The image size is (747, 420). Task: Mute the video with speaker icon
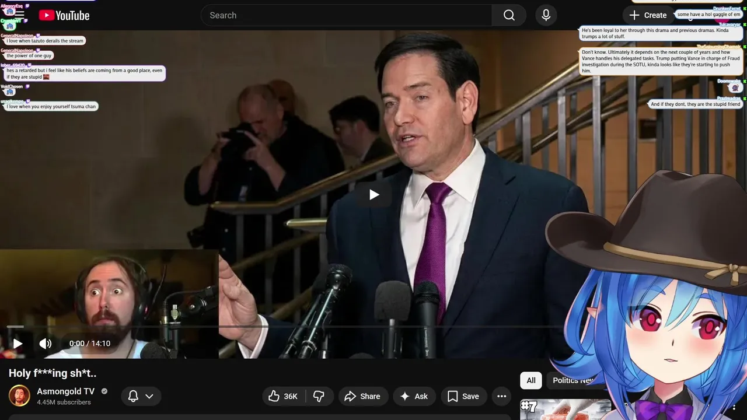[45, 344]
